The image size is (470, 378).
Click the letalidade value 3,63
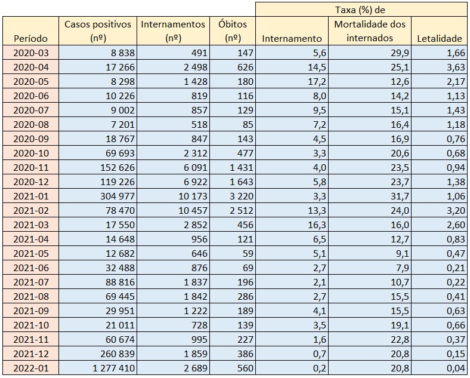[454, 67]
